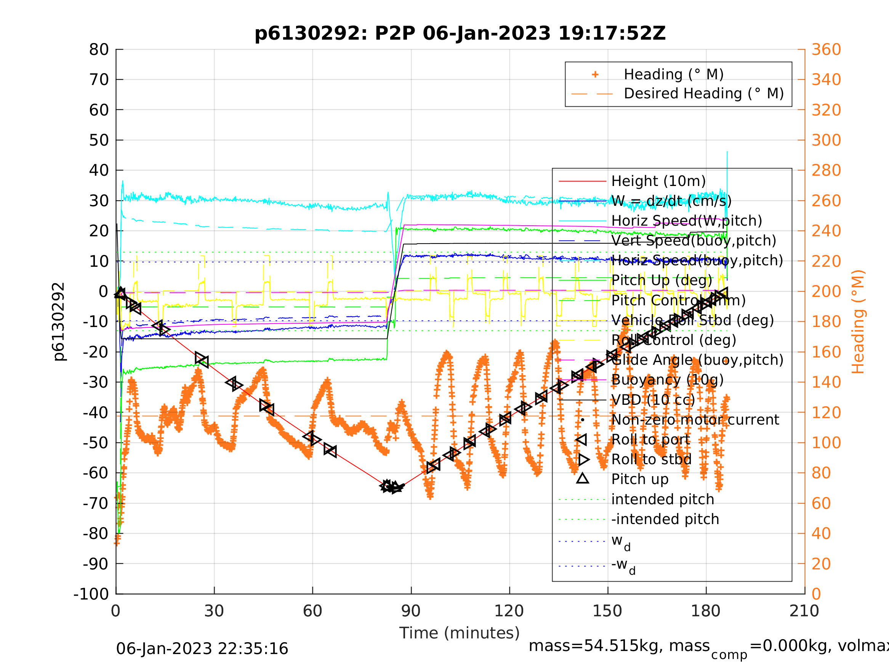Click the magenta line sample for Buoyancy

[582, 380]
